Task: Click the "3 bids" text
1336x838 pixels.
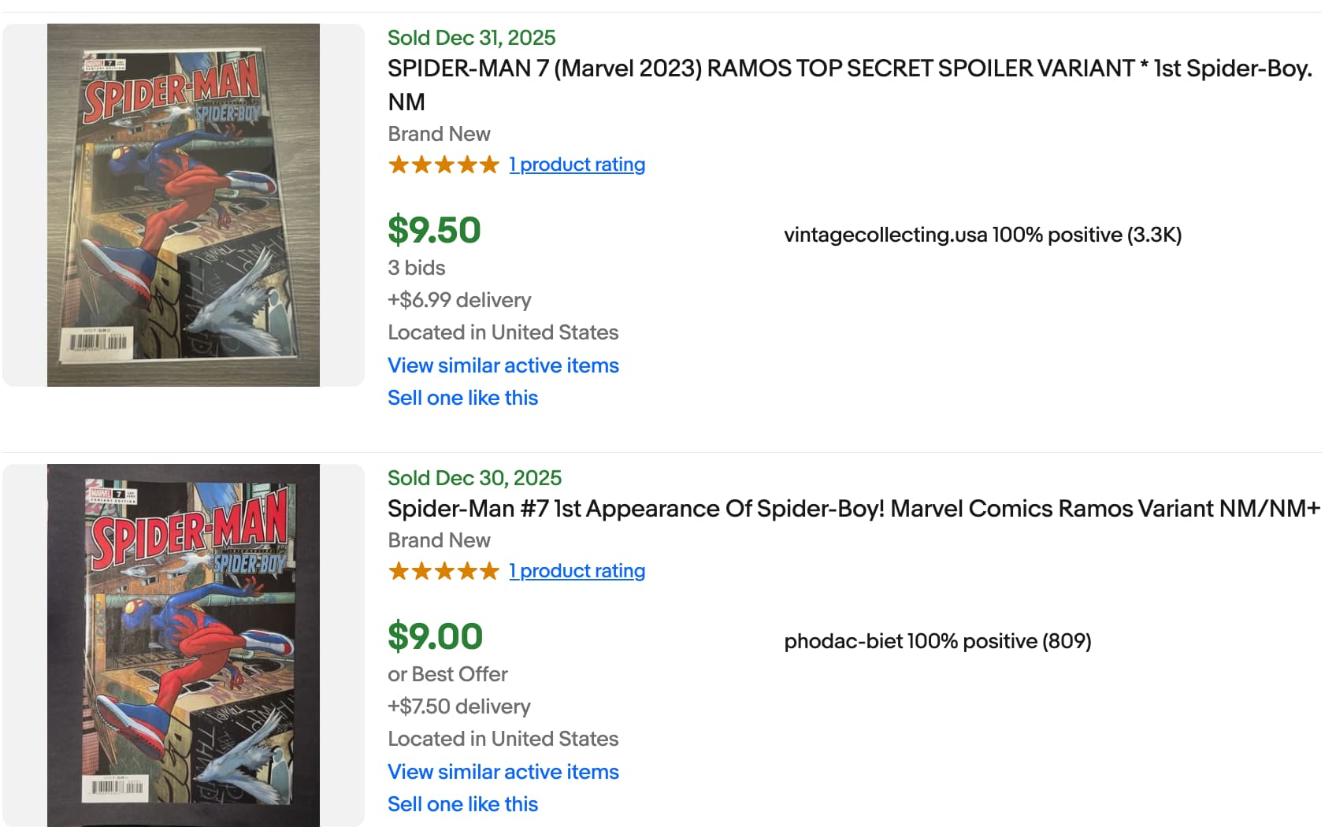Action: [416, 268]
